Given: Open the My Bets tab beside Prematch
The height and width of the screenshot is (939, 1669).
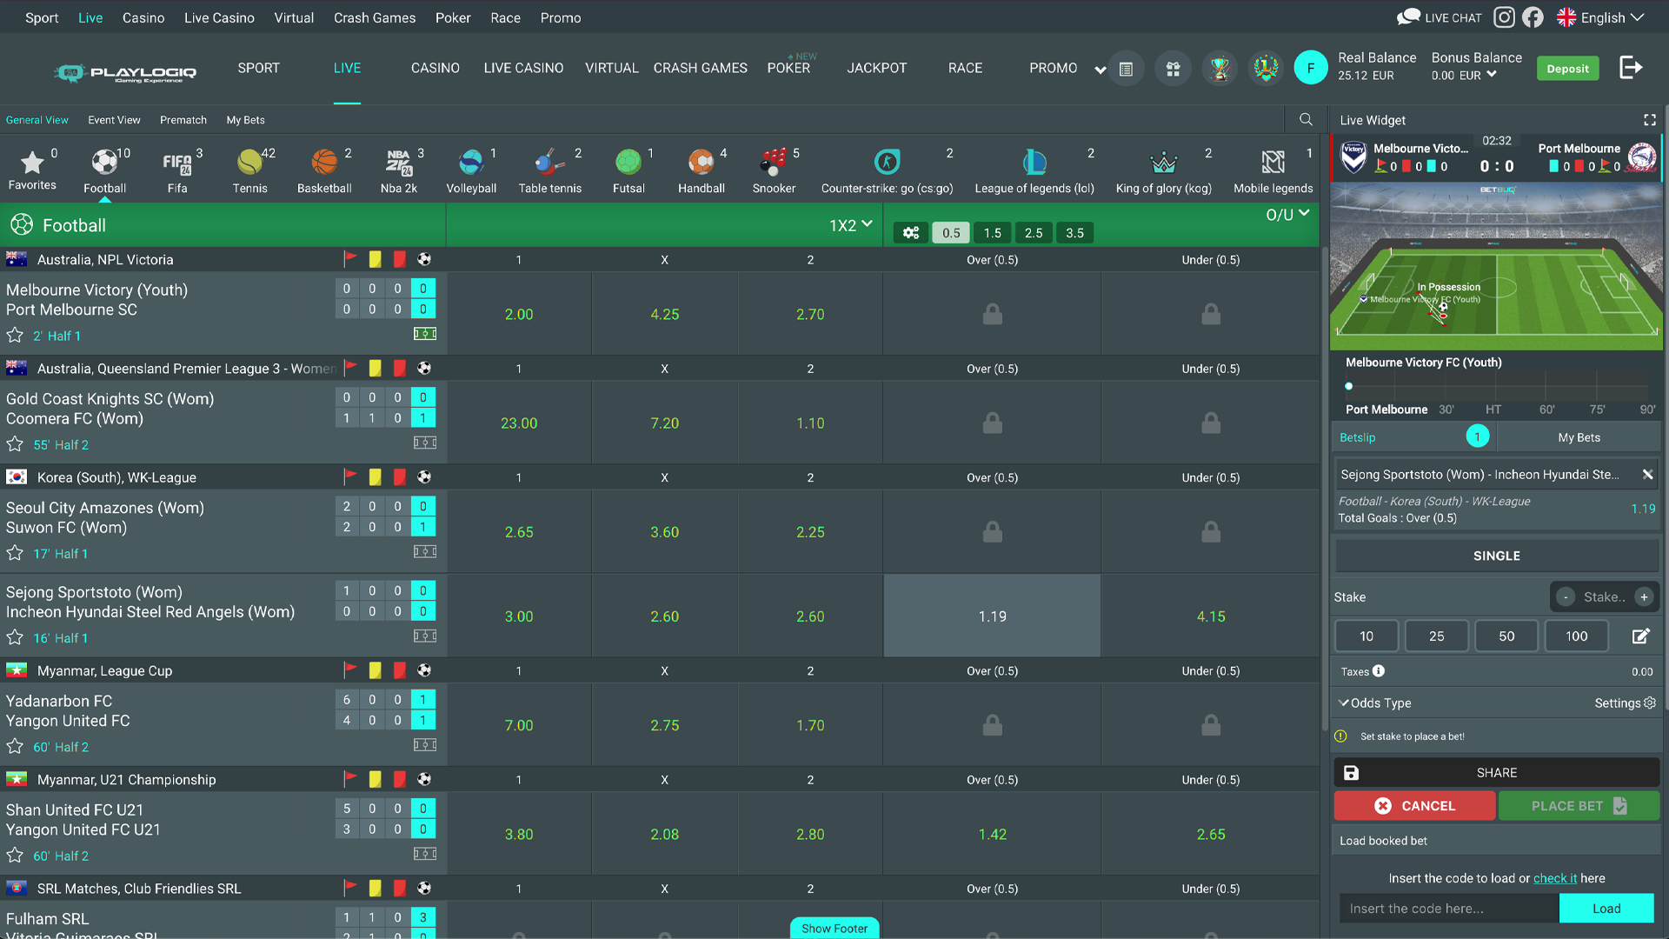Looking at the screenshot, I should coord(245,120).
